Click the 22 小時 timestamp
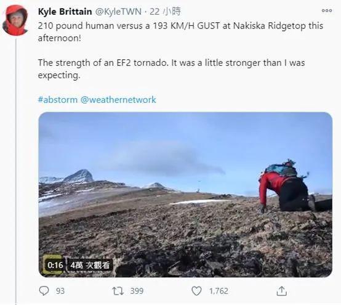The height and width of the screenshot is (305, 341). click(x=165, y=11)
